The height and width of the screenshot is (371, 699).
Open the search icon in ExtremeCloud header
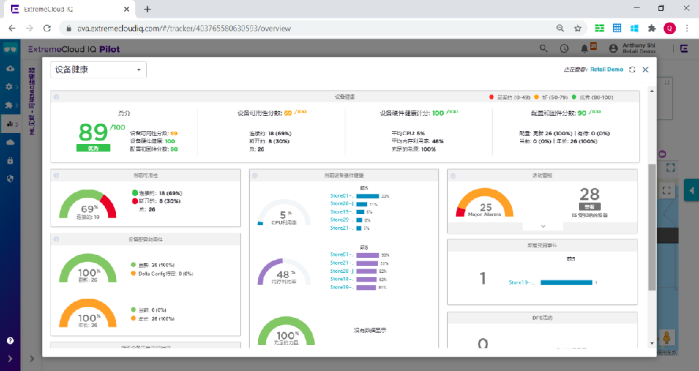(543, 48)
